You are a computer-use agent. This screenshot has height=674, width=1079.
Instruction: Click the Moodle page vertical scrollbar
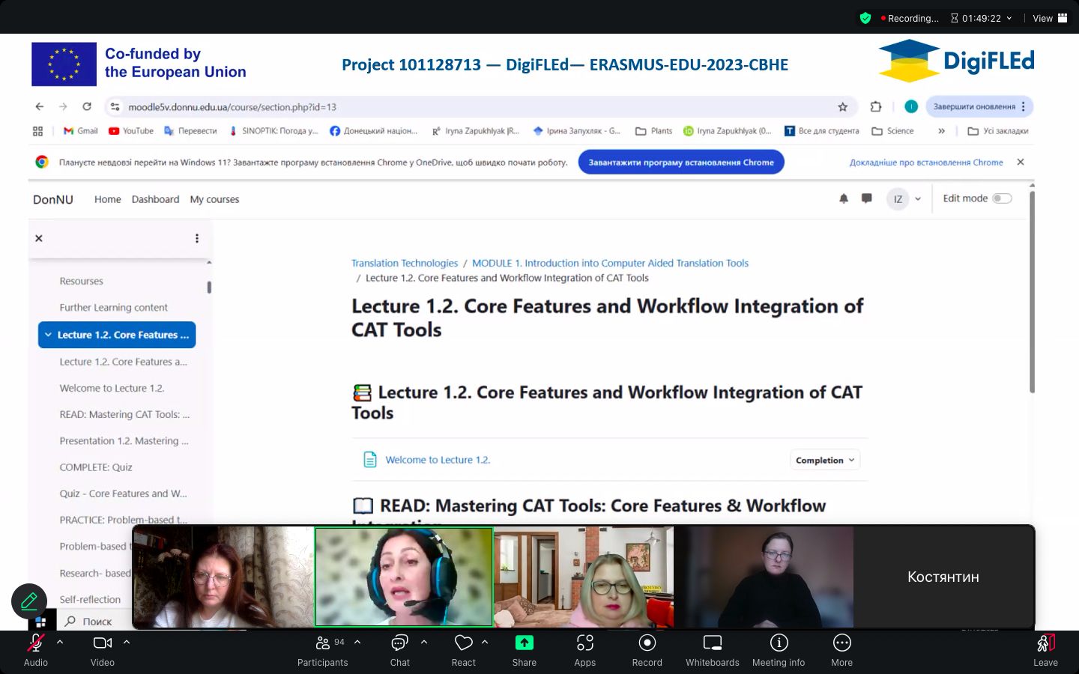(x=1032, y=292)
